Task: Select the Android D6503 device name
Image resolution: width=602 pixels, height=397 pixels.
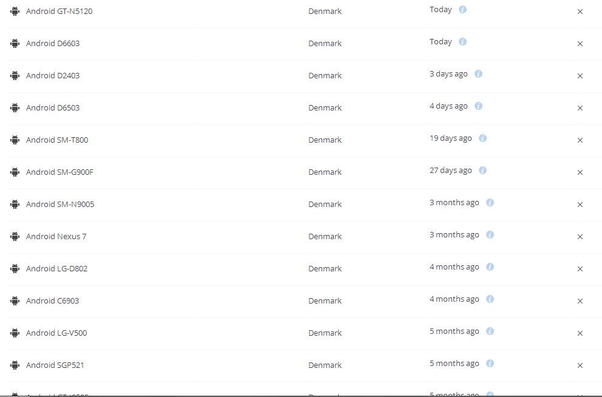Action: click(53, 108)
